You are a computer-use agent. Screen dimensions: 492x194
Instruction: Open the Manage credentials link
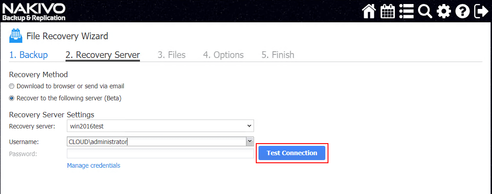tap(94, 165)
